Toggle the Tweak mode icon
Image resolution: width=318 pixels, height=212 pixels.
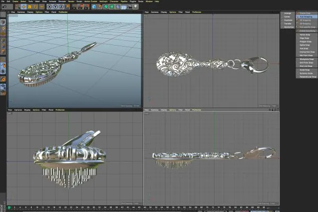(3, 66)
